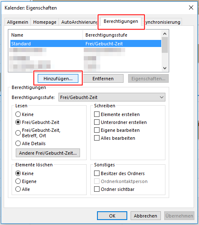This screenshot has width=199, height=225.
Task: Click the Entfernen button
Action: click(103, 79)
